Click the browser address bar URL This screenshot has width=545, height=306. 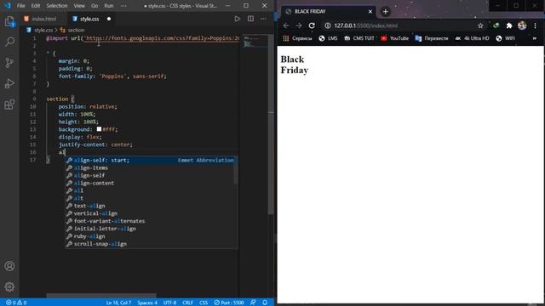(365, 25)
